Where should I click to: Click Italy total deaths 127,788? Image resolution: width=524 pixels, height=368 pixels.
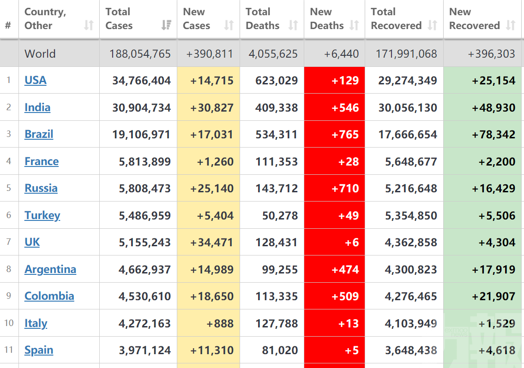(277, 323)
